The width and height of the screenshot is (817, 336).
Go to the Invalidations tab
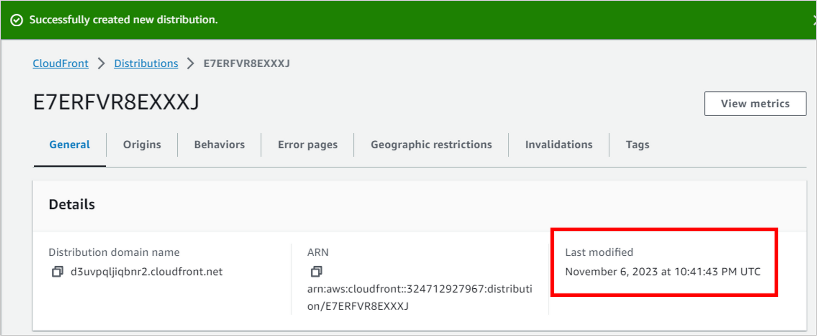(x=559, y=145)
